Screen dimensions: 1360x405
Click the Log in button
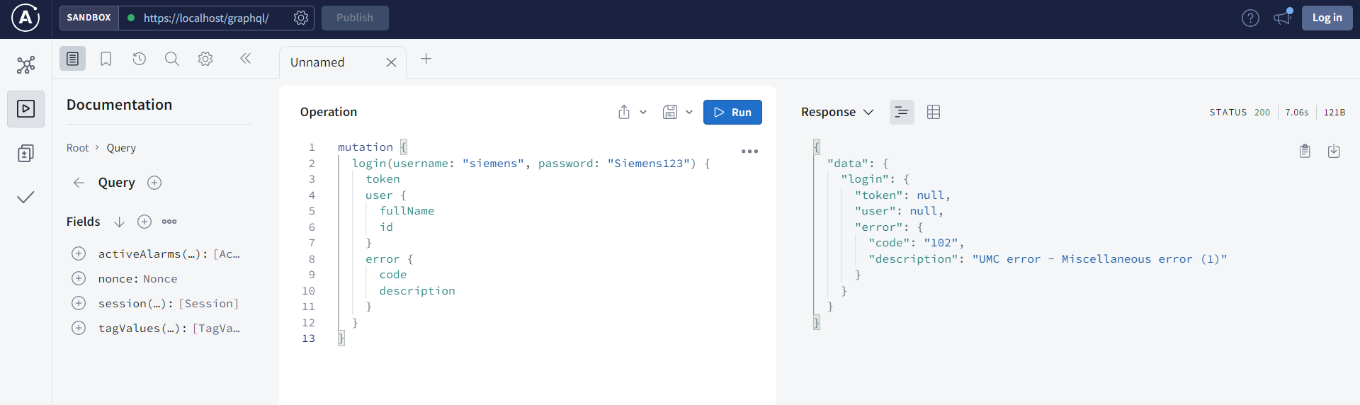click(x=1327, y=18)
